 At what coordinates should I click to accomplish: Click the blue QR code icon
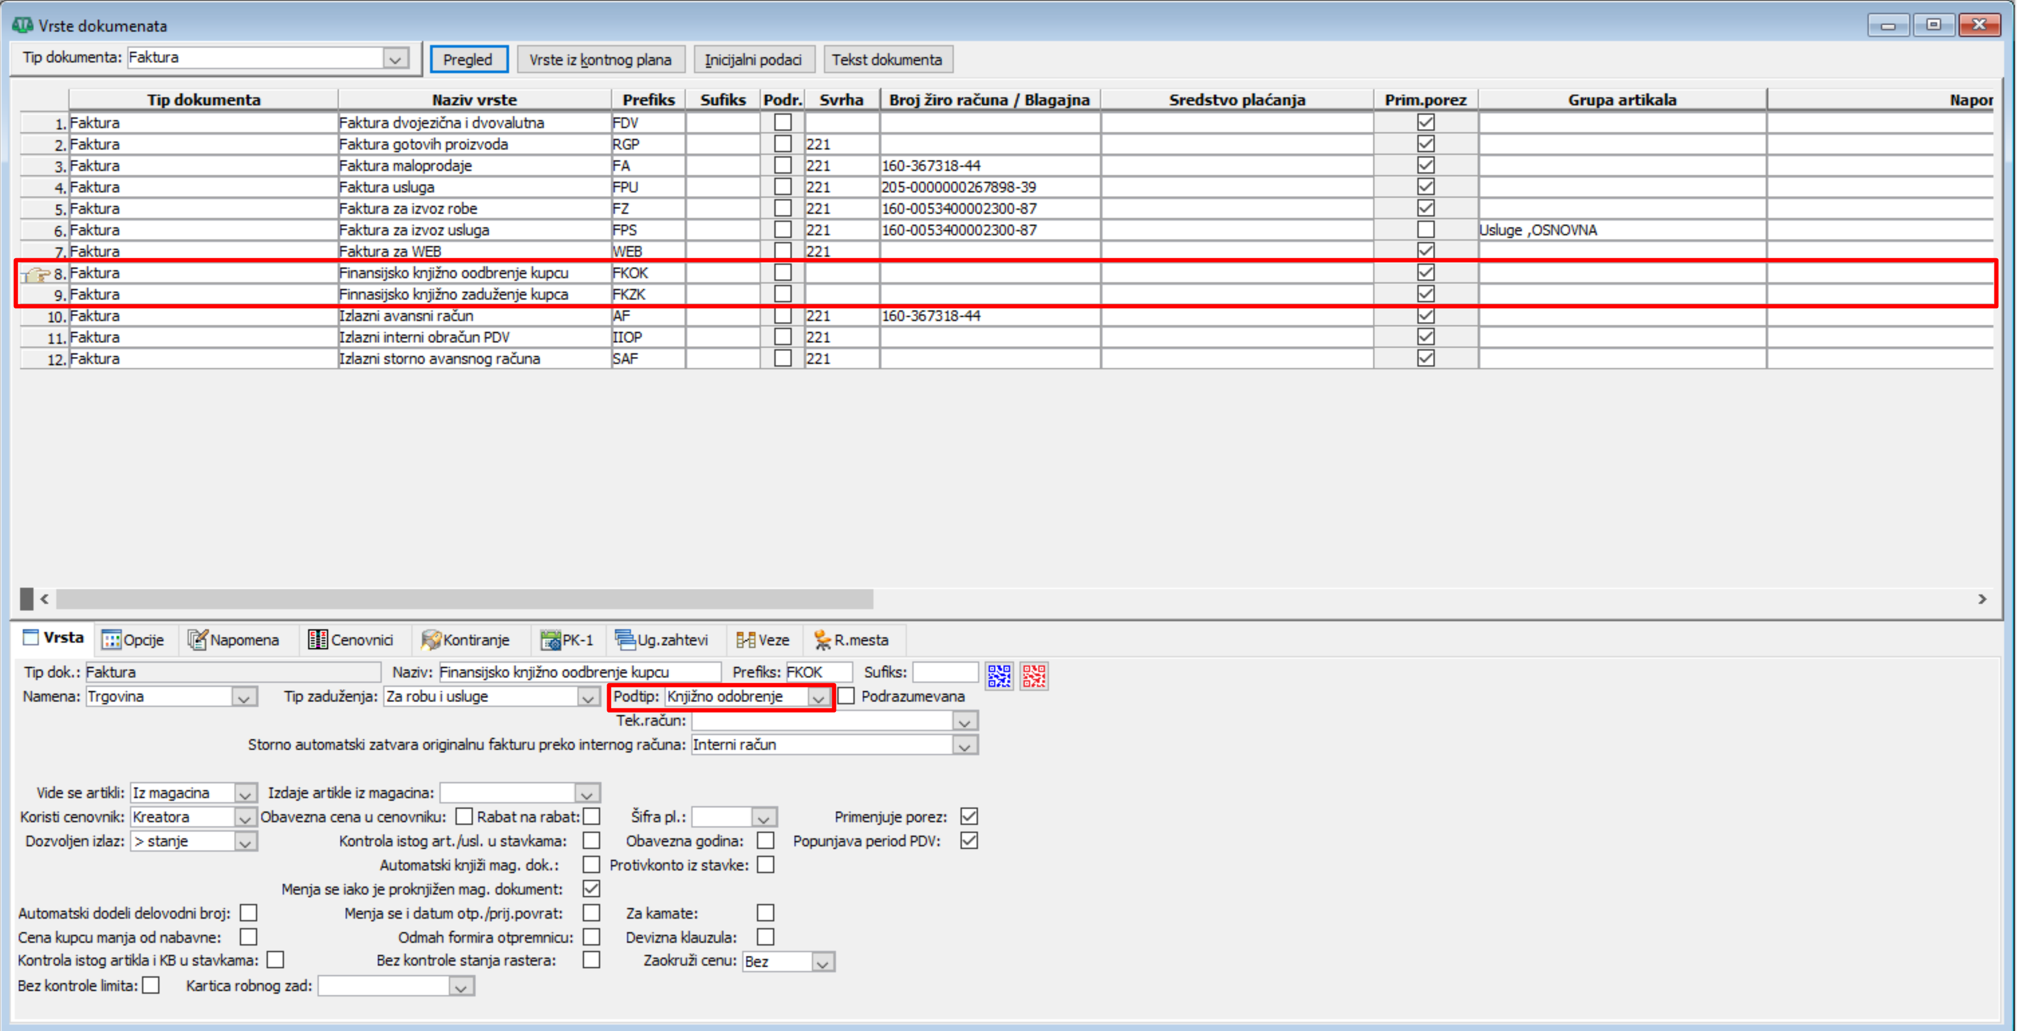(999, 676)
